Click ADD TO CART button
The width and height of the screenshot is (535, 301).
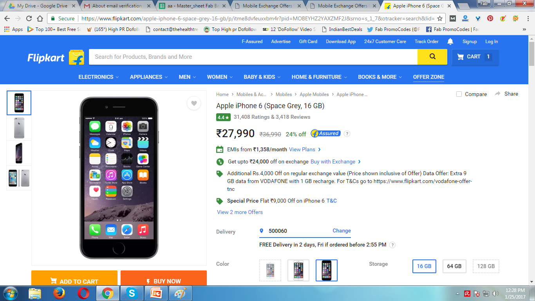(74, 278)
